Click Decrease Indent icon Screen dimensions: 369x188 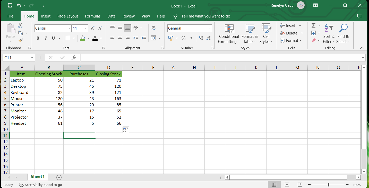click(136, 38)
